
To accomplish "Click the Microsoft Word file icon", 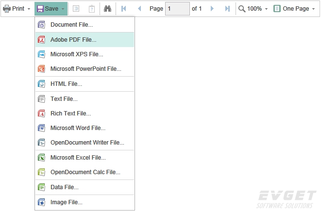I will click(42, 128).
